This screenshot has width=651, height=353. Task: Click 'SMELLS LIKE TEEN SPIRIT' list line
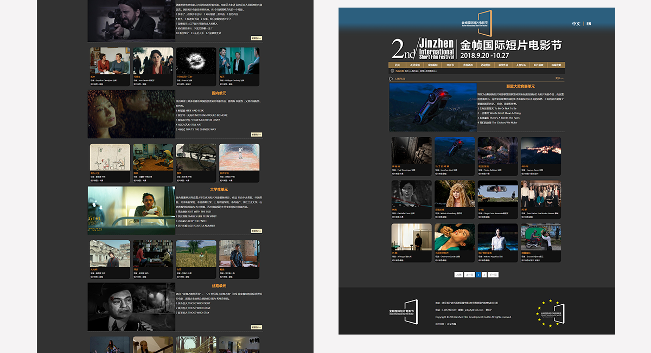click(197, 216)
